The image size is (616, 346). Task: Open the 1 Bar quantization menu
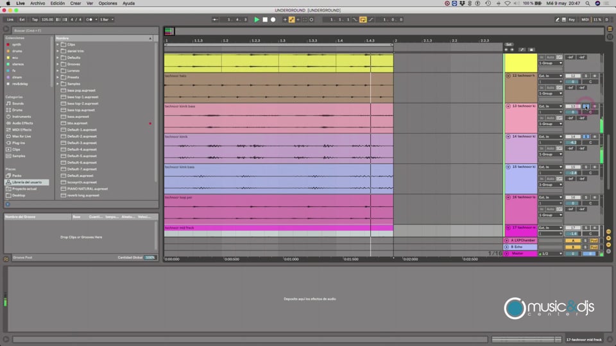click(x=107, y=19)
